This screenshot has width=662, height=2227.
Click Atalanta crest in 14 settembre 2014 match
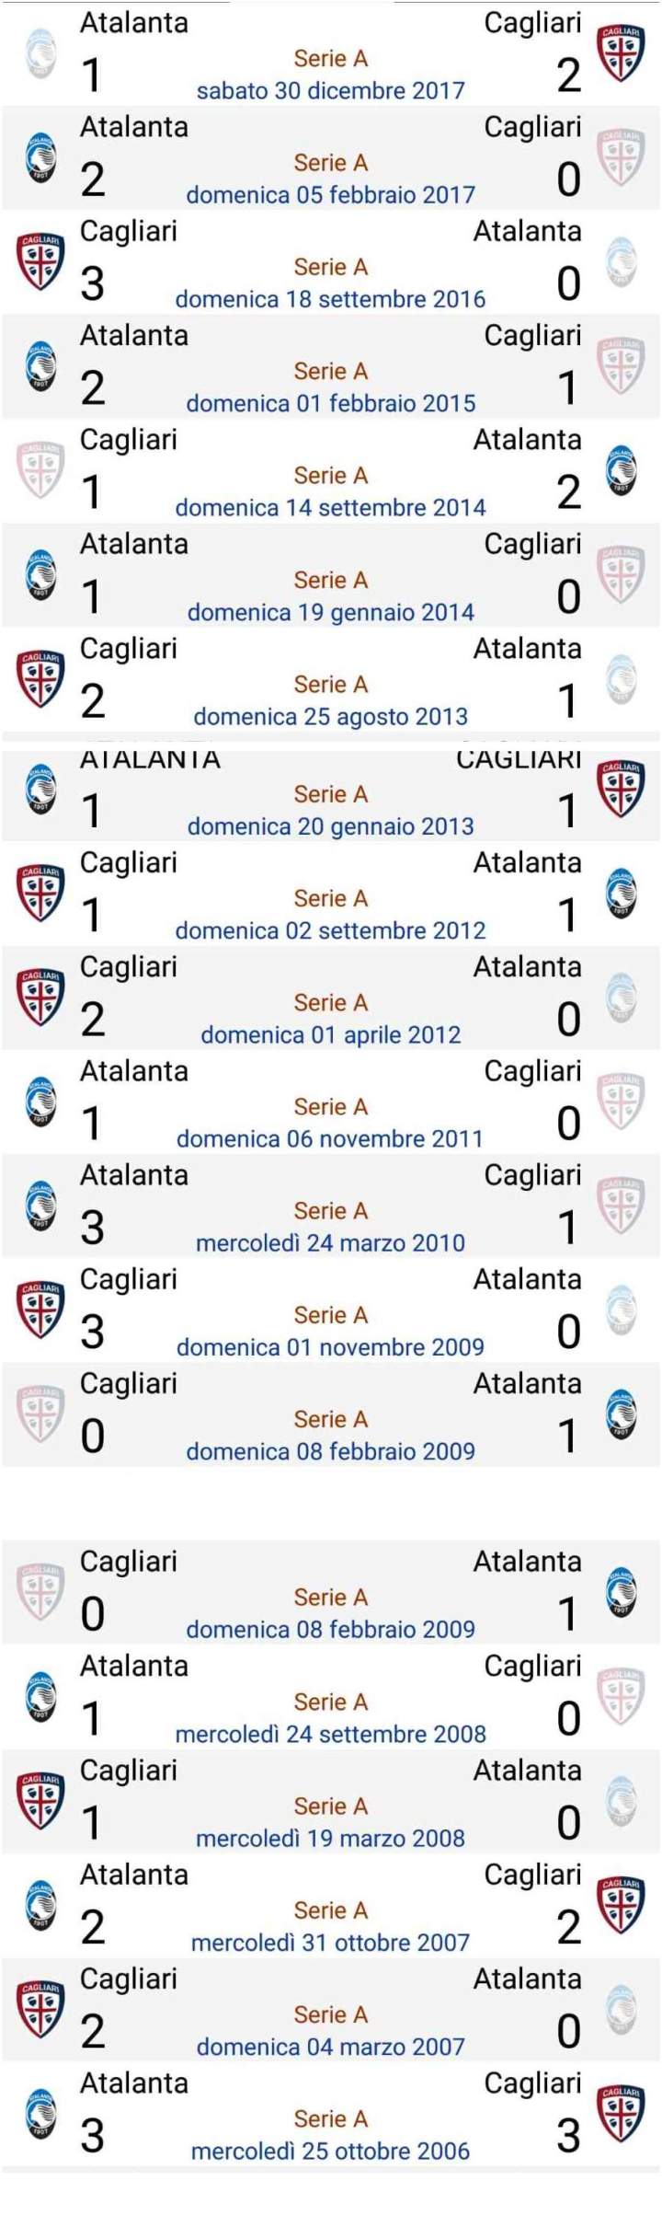[622, 470]
